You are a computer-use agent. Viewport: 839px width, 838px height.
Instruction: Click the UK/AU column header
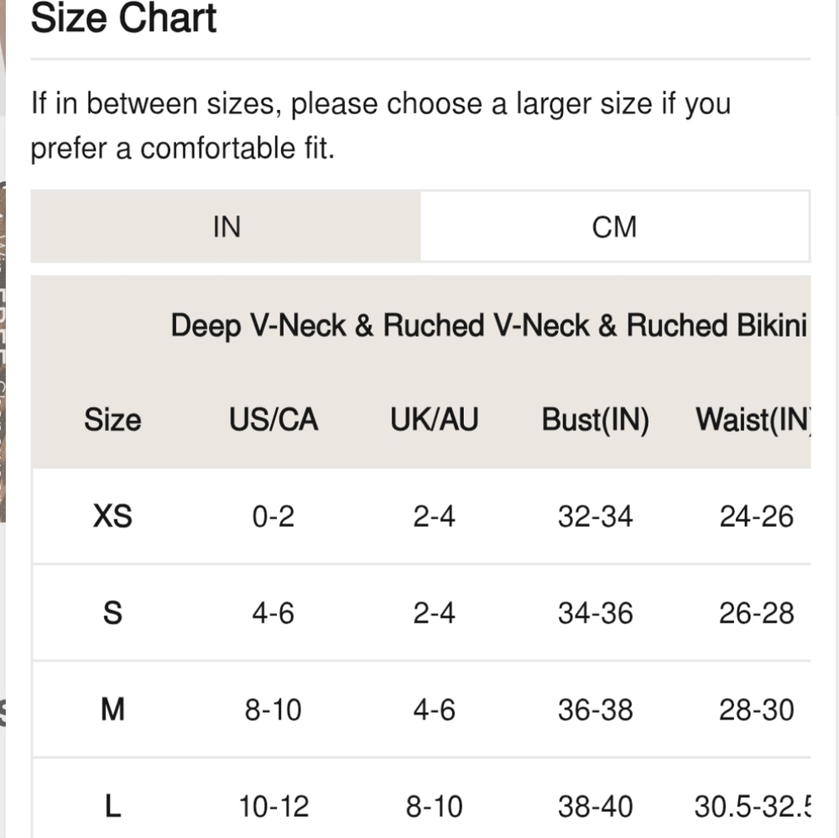[434, 419]
